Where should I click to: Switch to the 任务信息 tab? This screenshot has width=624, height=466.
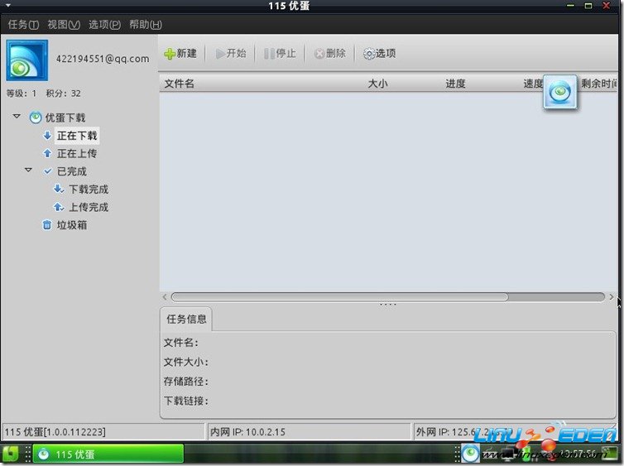coord(186,319)
